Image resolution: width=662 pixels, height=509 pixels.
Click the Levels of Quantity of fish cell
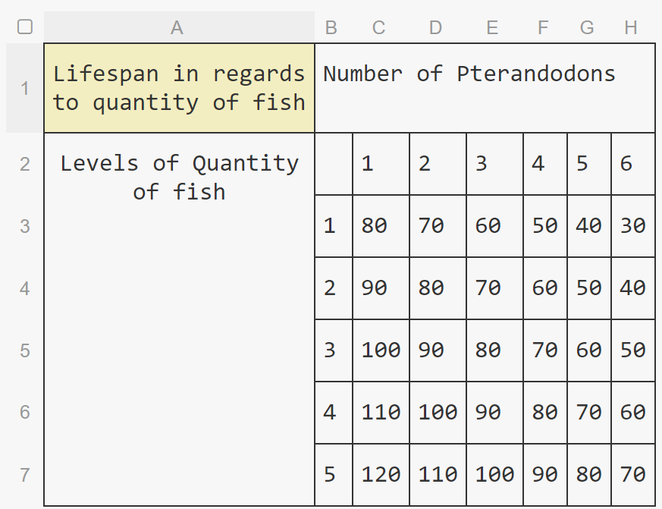tap(179, 319)
